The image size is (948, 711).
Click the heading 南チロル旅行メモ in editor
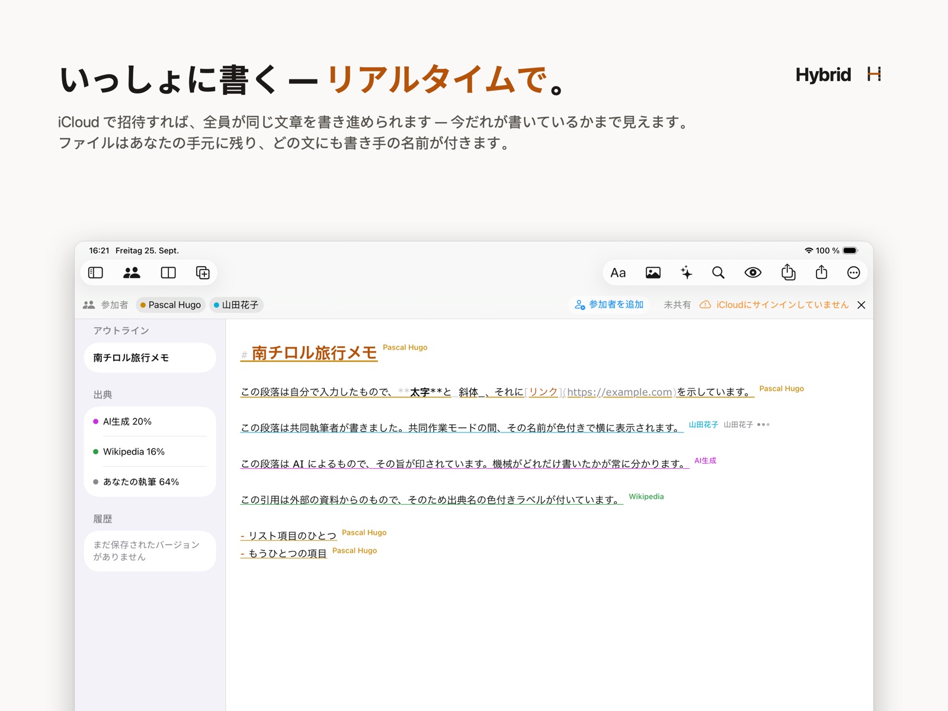pos(314,353)
